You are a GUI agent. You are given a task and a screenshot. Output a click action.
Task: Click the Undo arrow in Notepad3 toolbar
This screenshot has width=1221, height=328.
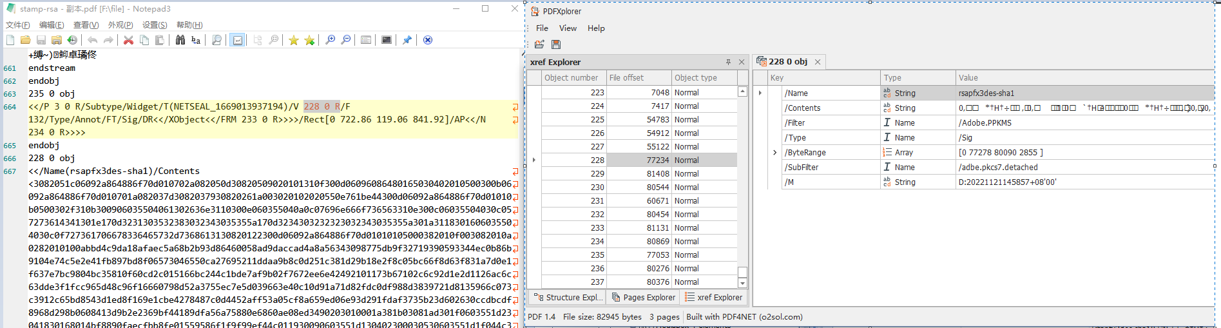point(93,40)
